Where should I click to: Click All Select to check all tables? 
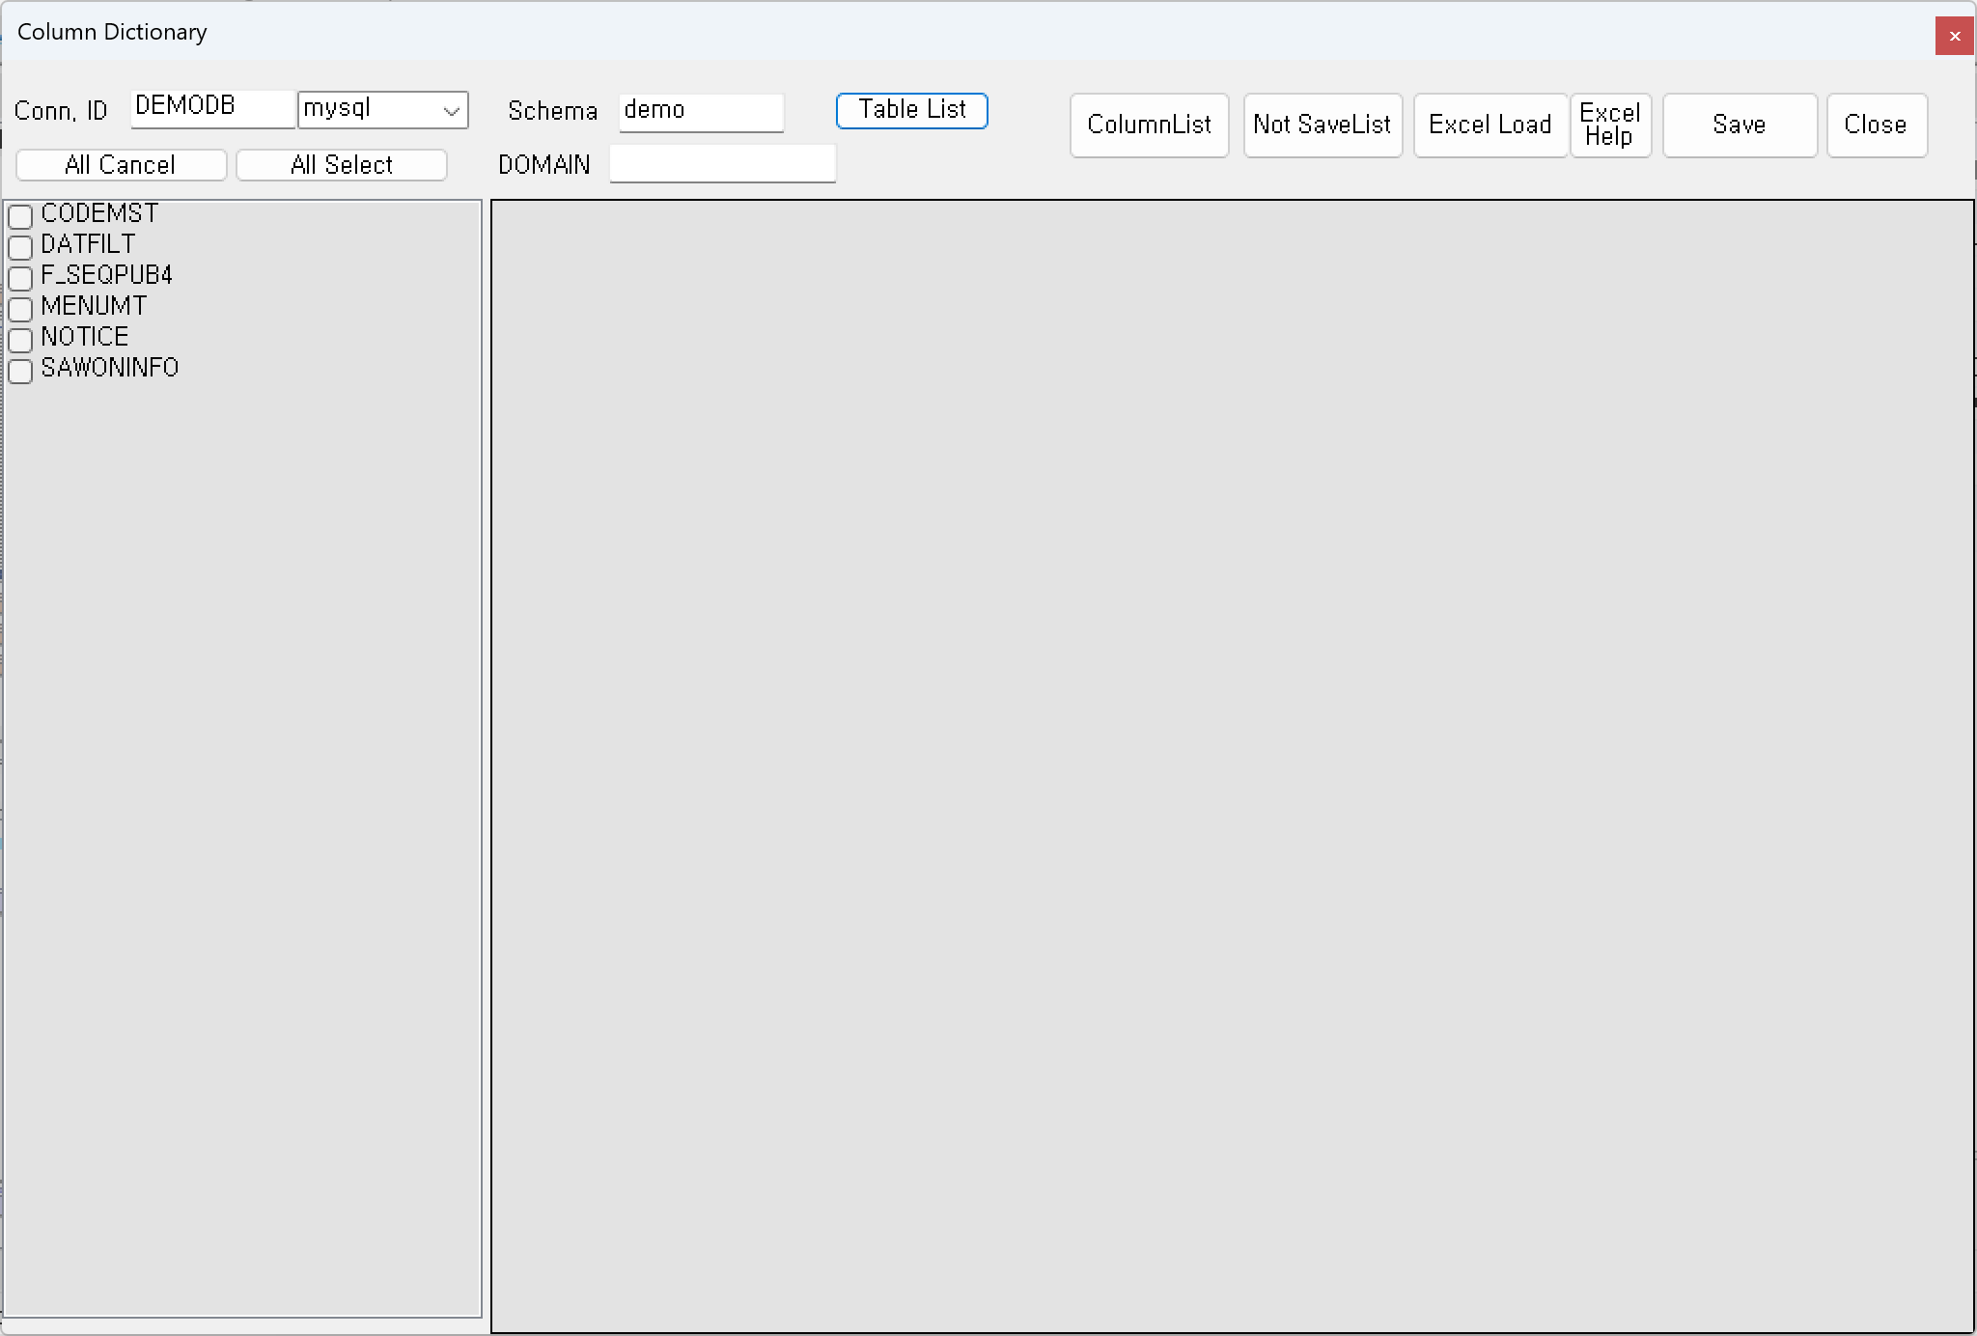341,165
